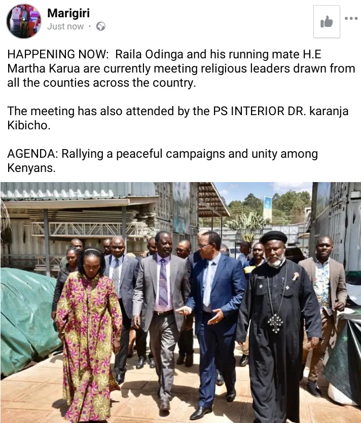Image resolution: width=361 pixels, height=423 pixels.
Task: Click the globe public audience icon
Action: tap(101, 26)
